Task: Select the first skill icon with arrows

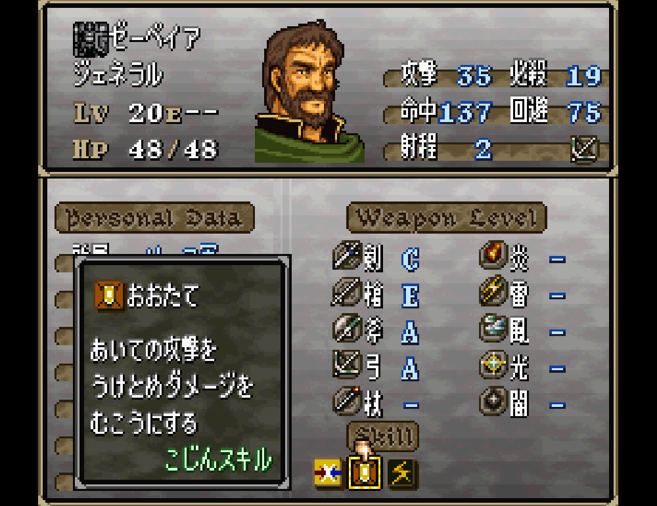Action: point(328,473)
